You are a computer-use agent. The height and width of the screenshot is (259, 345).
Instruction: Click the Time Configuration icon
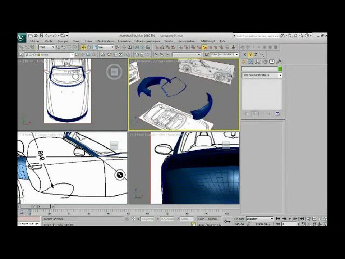tap(303, 224)
